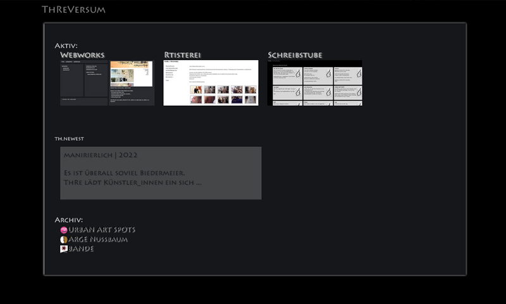This screenshot has width=506, height=304.
Task: Click the ThReVersum site title
Action: coord(73,9)
